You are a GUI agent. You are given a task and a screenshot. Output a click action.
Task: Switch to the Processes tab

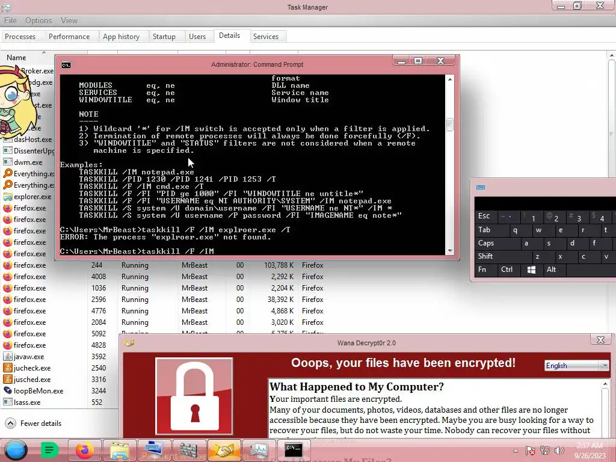[20, 37]
